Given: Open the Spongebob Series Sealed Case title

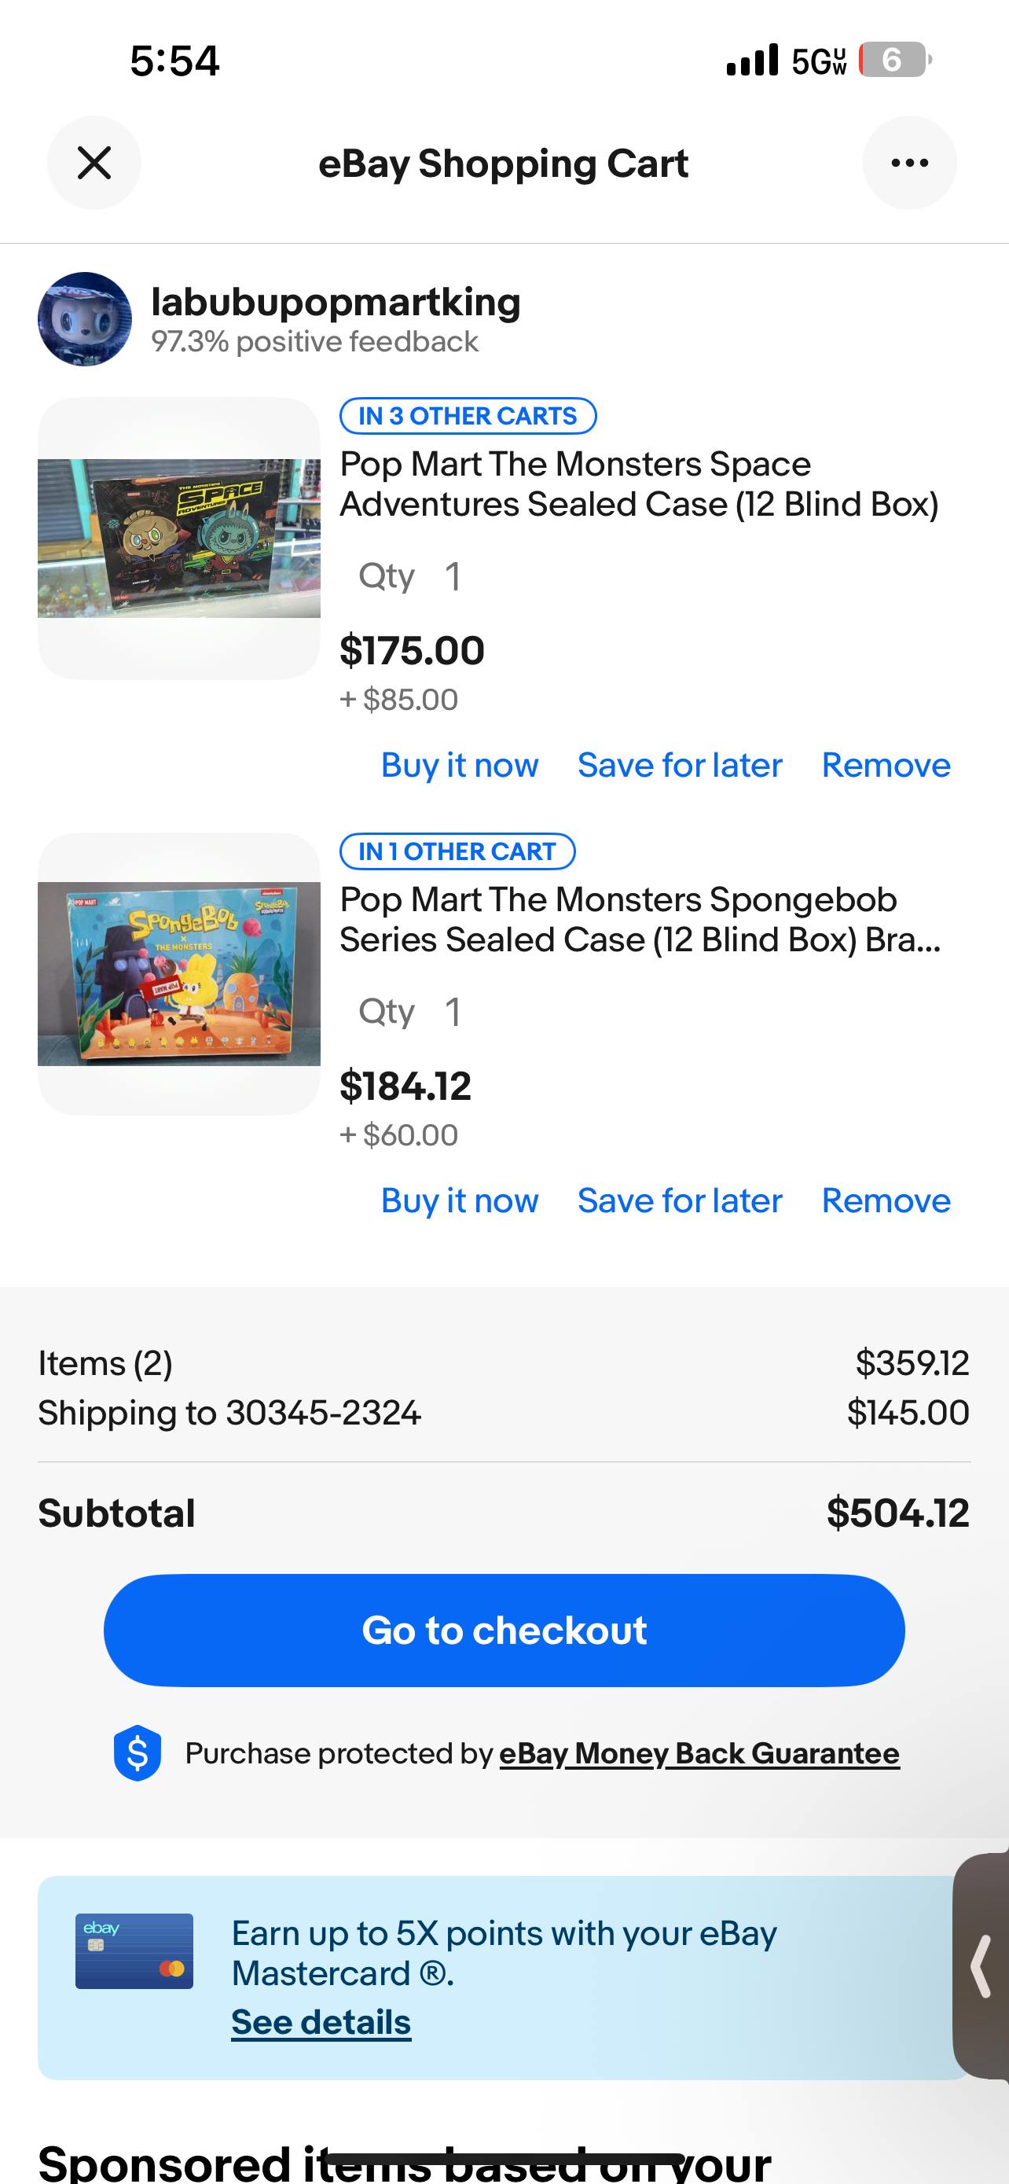Looking at the screenshot, I should 639,919.
